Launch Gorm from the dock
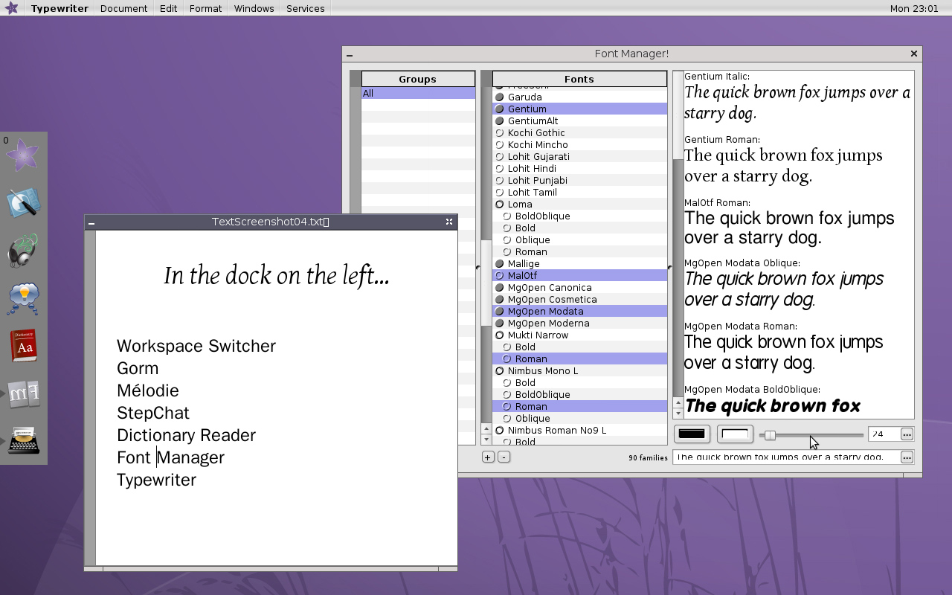Viewport: 952px width, 595px height. 23,203
